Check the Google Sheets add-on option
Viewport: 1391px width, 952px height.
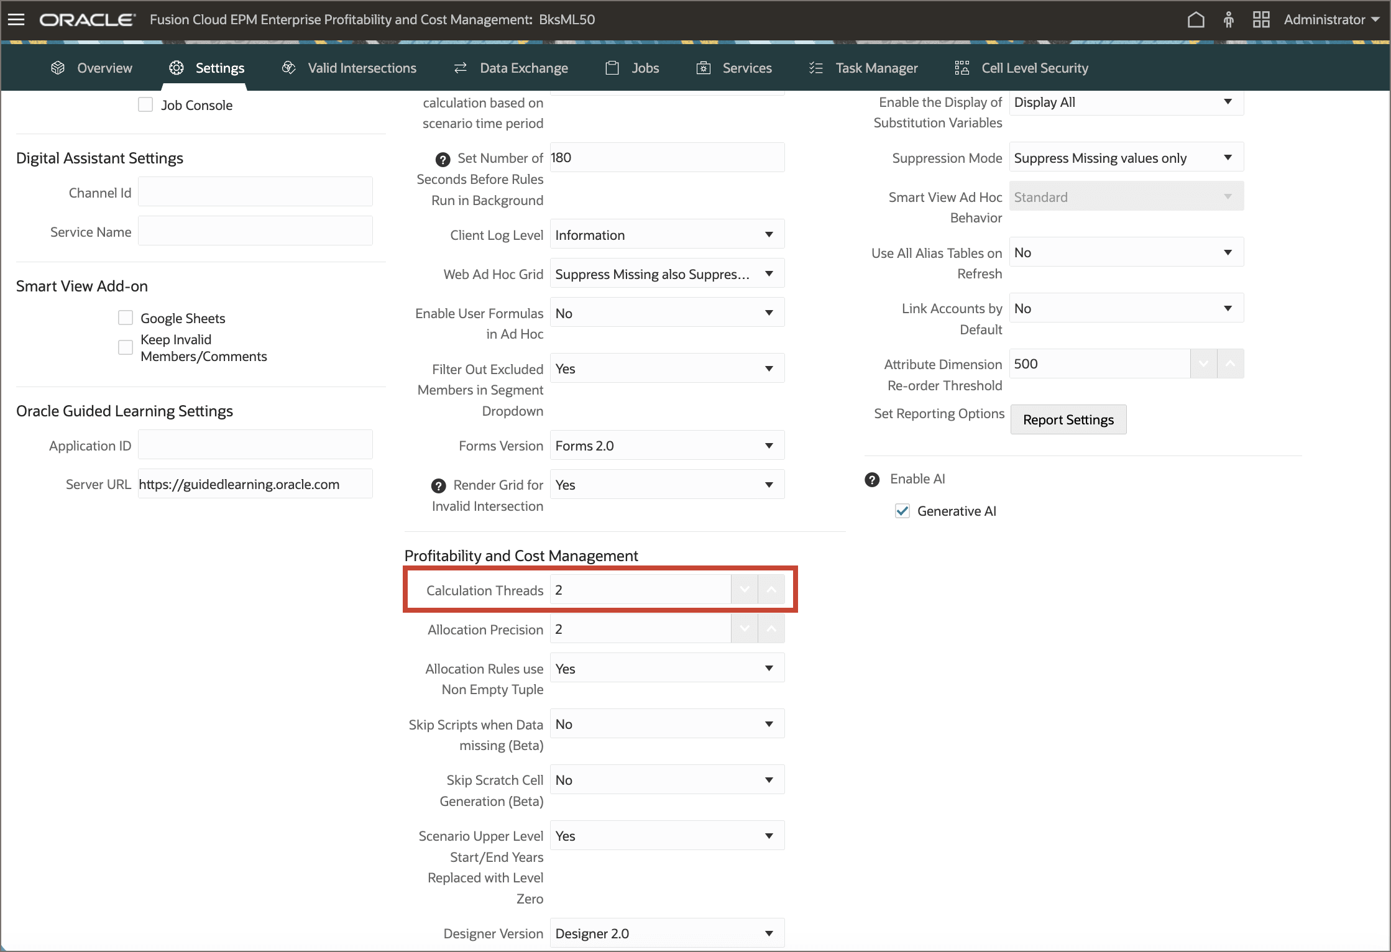125,317
